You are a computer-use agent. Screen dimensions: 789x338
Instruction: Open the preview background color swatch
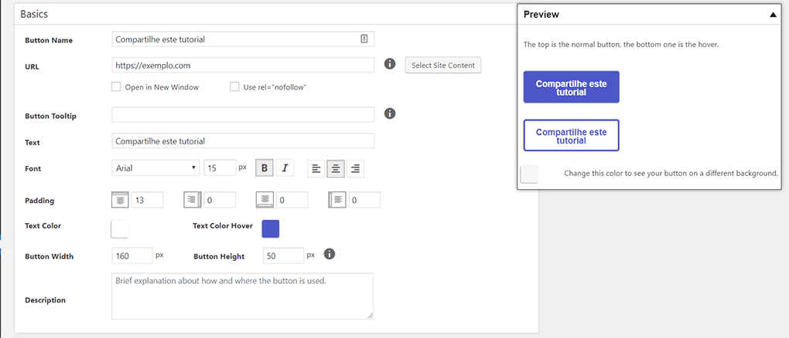point(529,174)
